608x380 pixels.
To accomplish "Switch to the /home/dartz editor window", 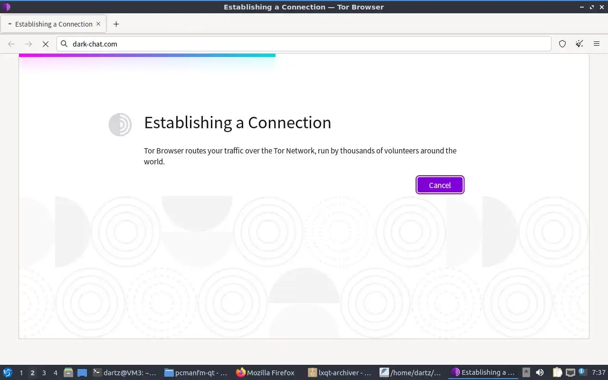I will (412, 372).
